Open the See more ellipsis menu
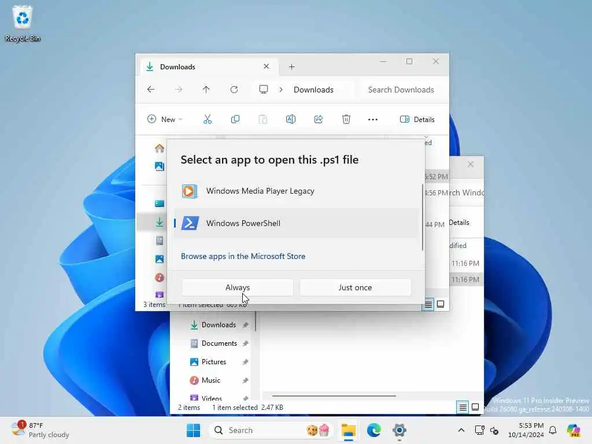This screenshot has height=444, width=592. [373, 119]
